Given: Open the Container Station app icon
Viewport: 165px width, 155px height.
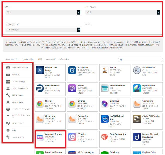Looking at the screenshot, I should pyautogui.click(x=40, y=137).
